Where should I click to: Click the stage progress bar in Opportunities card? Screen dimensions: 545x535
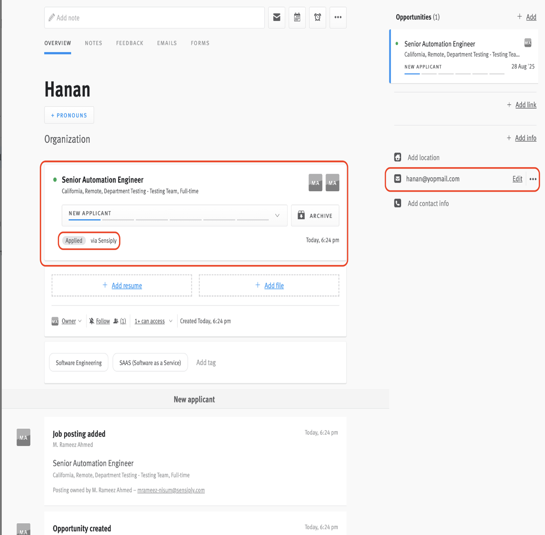tap(454, 74)
